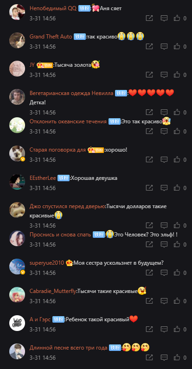This screenshot has width=192, height=369.
Task: Share Grand Theft Auto's comment
Action: click(149, 47)
